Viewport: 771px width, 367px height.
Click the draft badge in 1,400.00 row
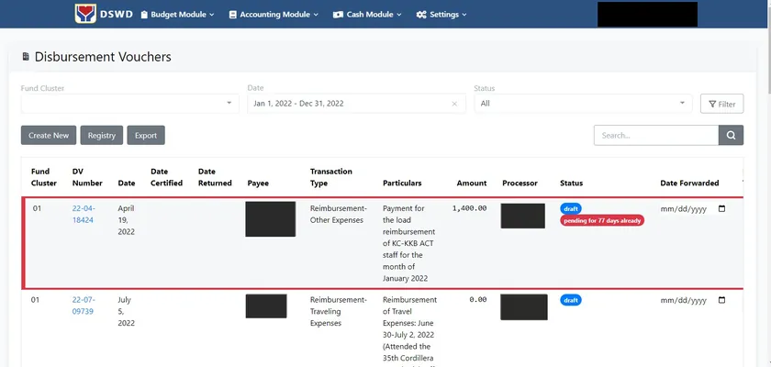(x=571, y=209)
